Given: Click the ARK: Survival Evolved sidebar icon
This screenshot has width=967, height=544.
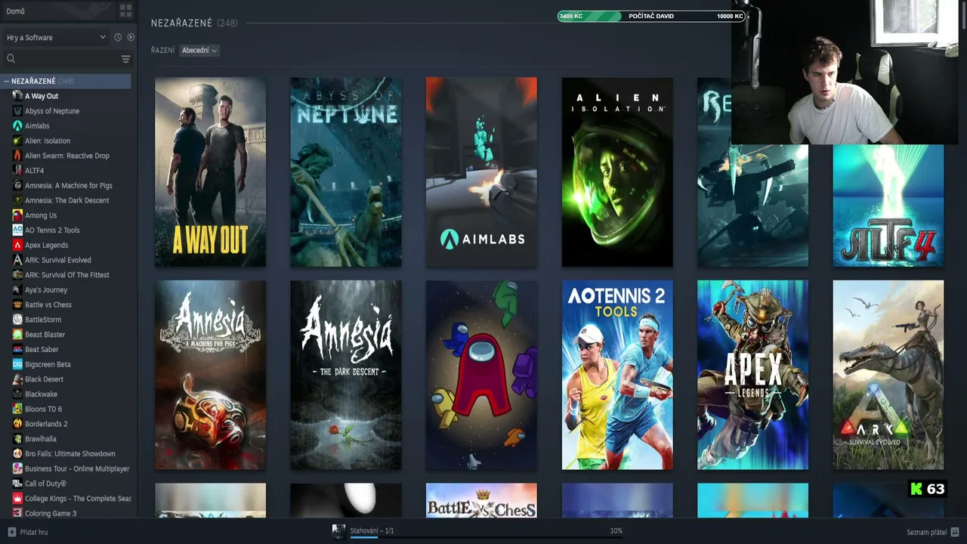Looking at the screenshot, I should [17, 260].
